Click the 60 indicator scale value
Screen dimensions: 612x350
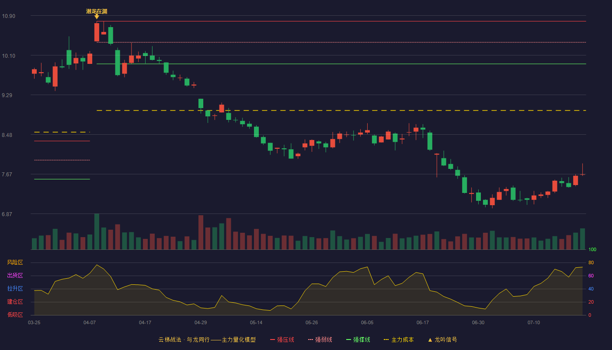pos(591,276)
